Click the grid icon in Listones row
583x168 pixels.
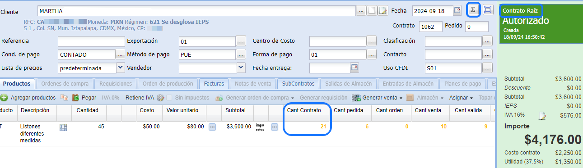tap(63, 127)
